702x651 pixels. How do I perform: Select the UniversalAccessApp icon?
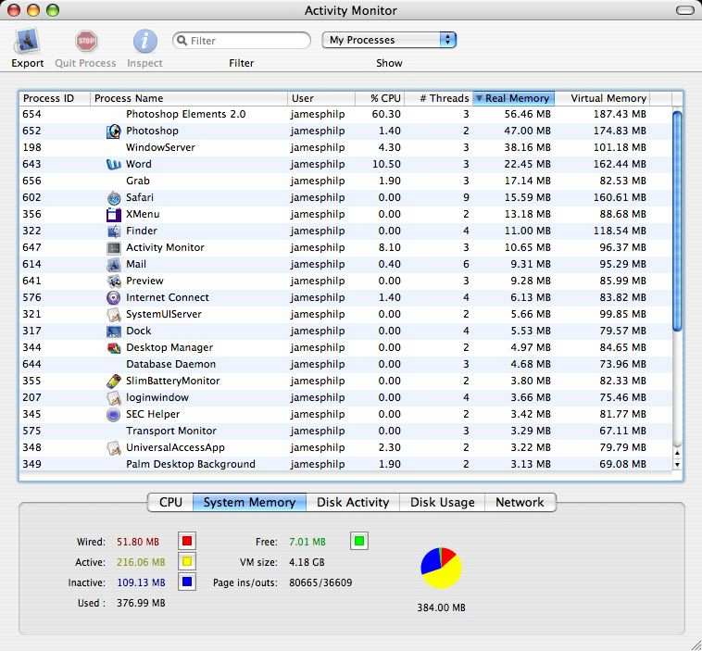114,447
